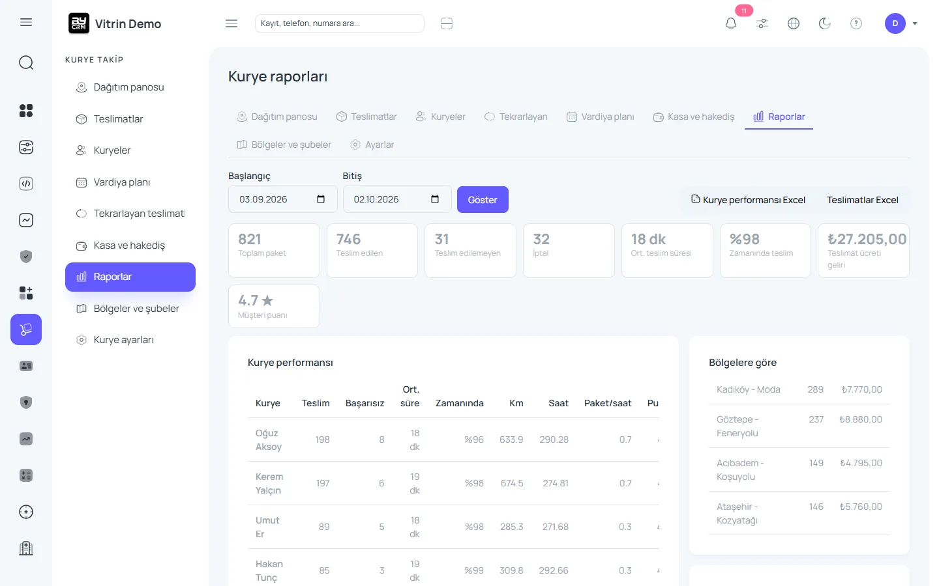Open the user avatar D dropdown

point(901,23)
